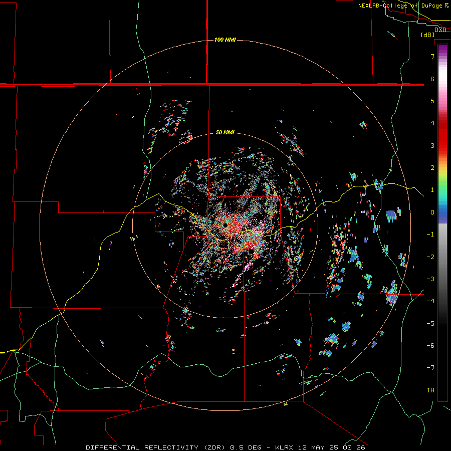Click the 1 tick label on color scale
Viewport: 451px width, 451px height.
[x=432, y=190]
